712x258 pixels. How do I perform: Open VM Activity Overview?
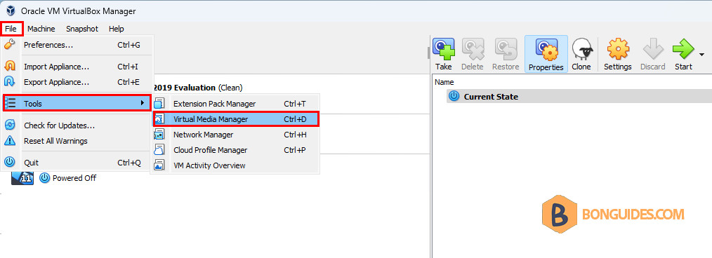(235, 165)
